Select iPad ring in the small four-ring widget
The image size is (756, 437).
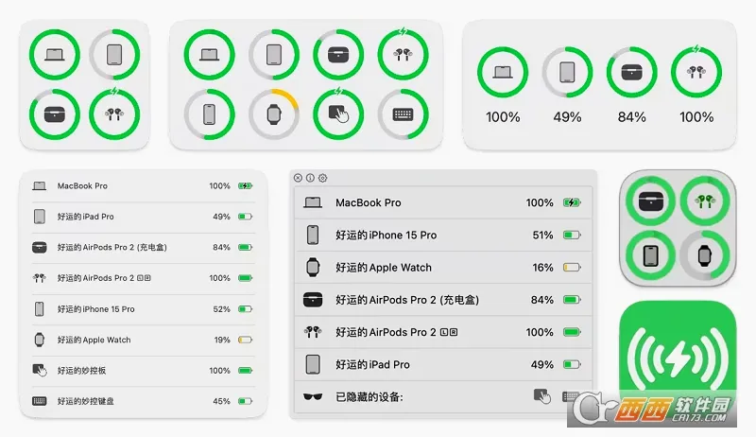click(x=114, y=55)
